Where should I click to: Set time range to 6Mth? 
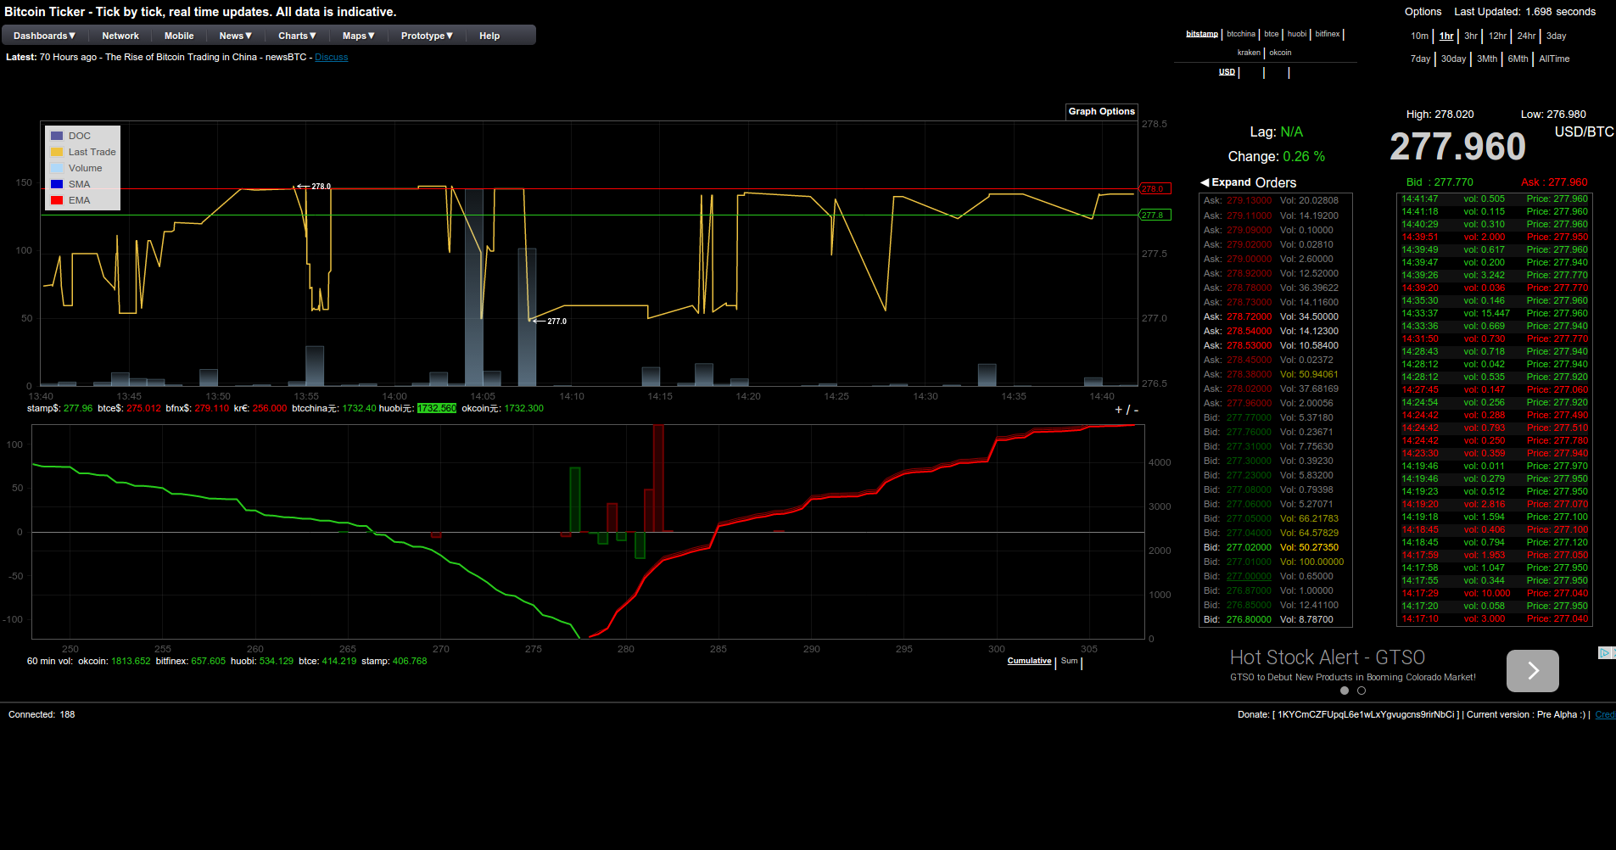tap(1518, 59)
